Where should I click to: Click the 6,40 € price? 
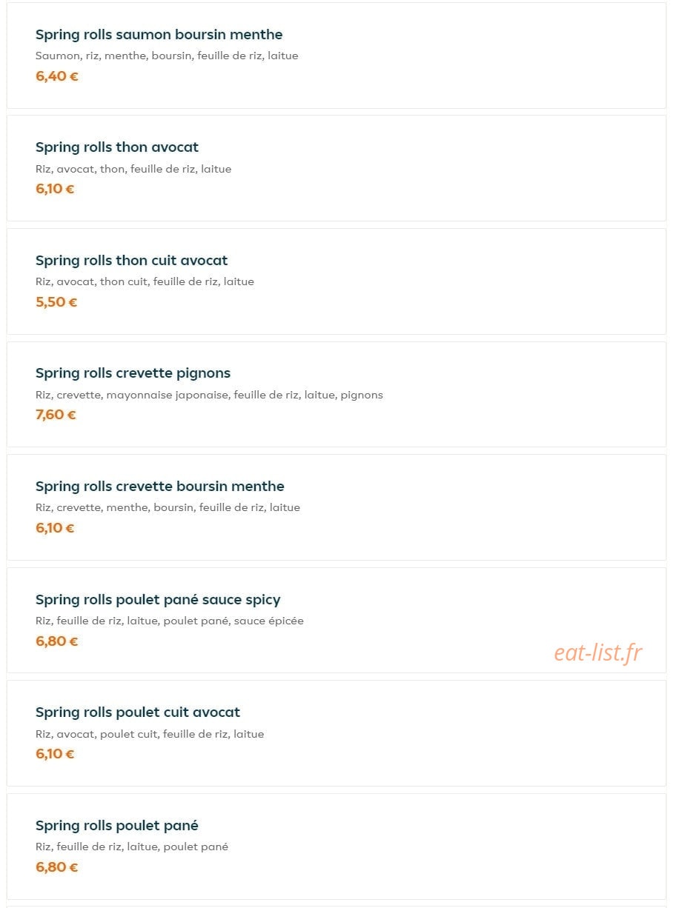coord(57,76)
